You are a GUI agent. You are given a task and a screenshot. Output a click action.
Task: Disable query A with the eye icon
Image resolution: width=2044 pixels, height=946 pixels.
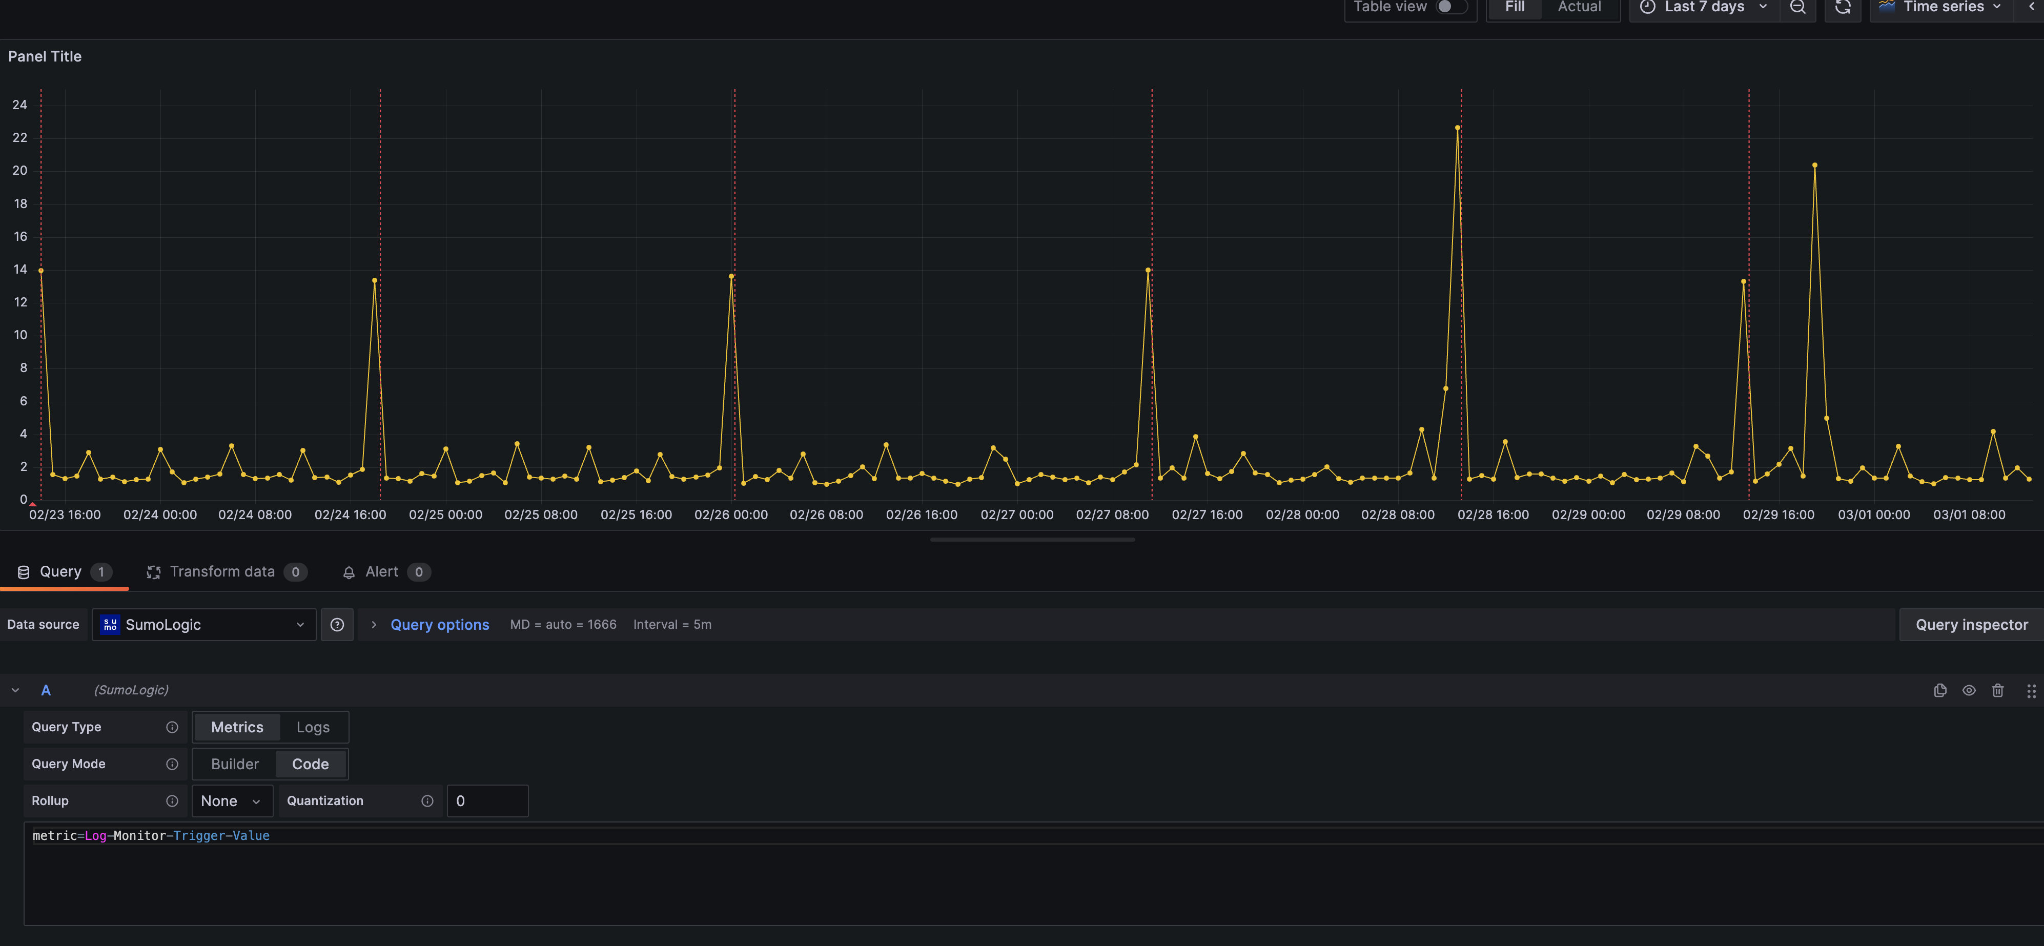[x=1969, y=690]
